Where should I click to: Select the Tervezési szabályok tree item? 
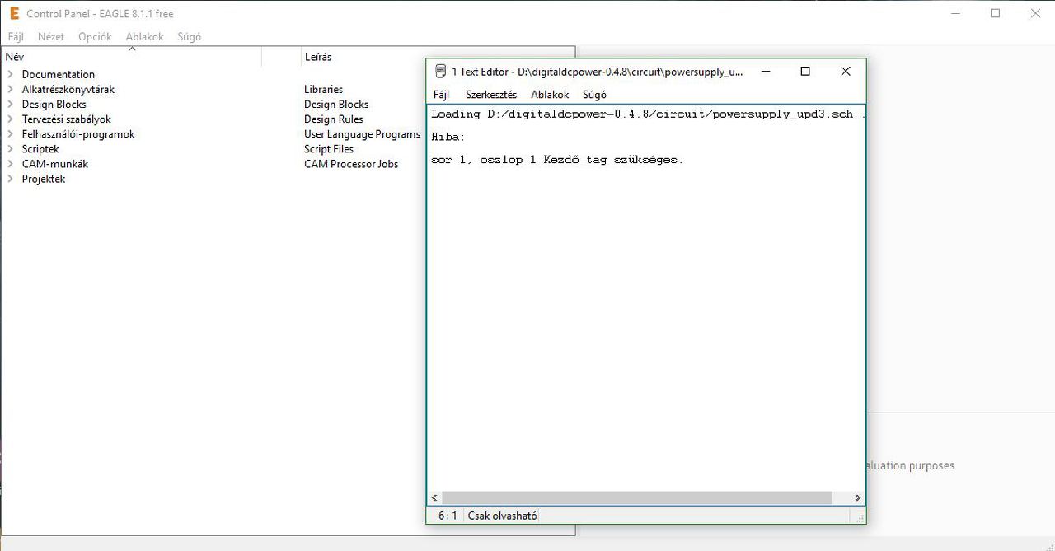point(67,119)
